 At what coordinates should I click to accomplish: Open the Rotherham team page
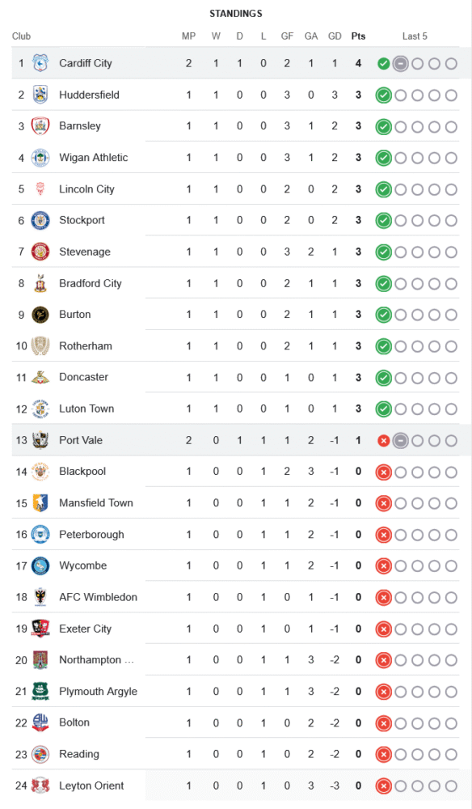click(86, 346)
